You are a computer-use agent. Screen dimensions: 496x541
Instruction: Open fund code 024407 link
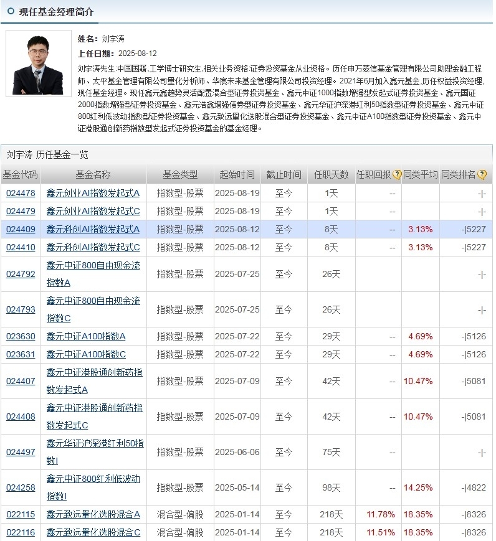pyautogui.click(x=21, y=381)
